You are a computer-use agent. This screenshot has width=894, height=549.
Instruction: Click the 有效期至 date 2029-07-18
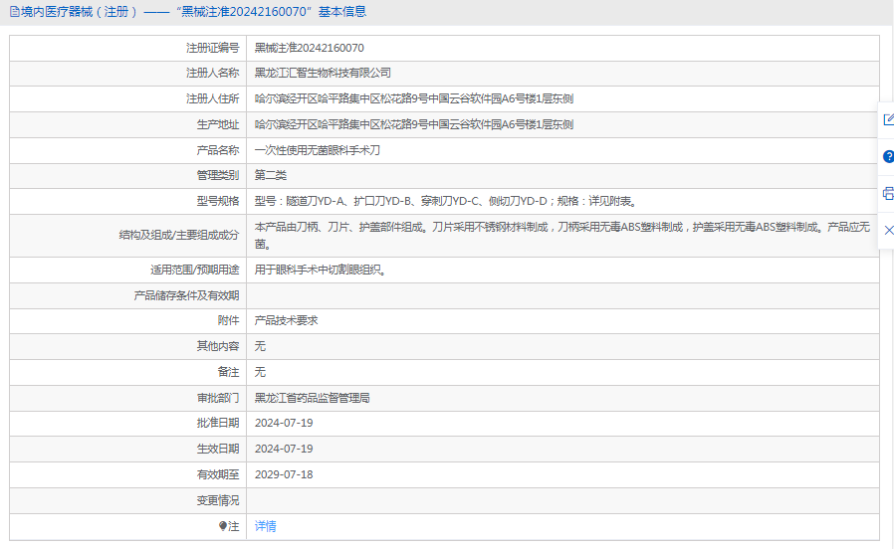(284, 474)
